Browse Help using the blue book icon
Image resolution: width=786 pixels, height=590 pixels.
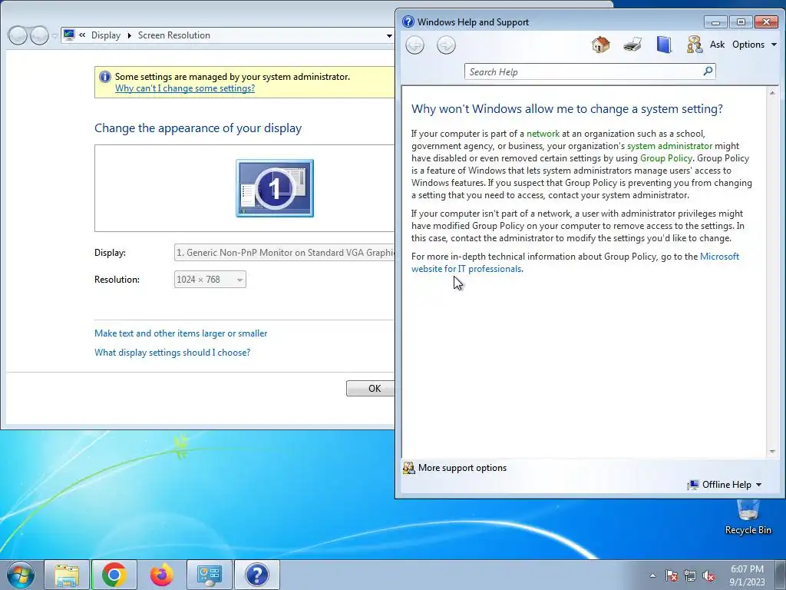coord(664,45)
